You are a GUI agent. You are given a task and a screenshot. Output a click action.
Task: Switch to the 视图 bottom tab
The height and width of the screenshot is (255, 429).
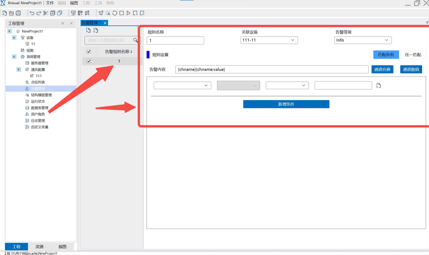pos(62,247)
